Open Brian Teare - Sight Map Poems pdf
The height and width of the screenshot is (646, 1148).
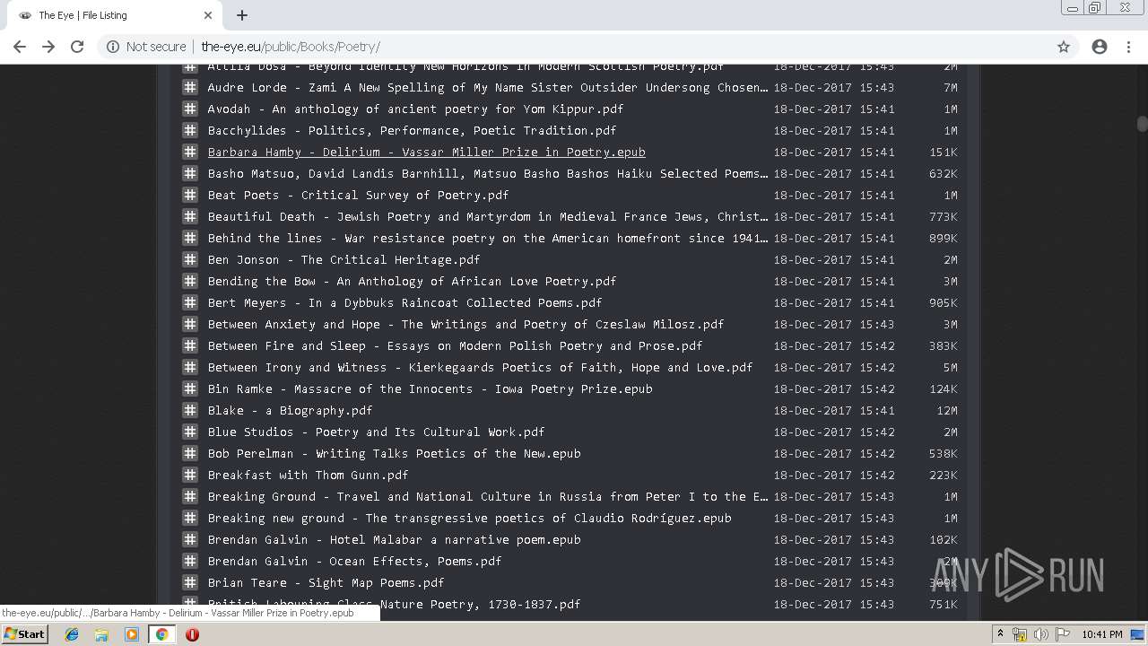(x=326, y=582)
